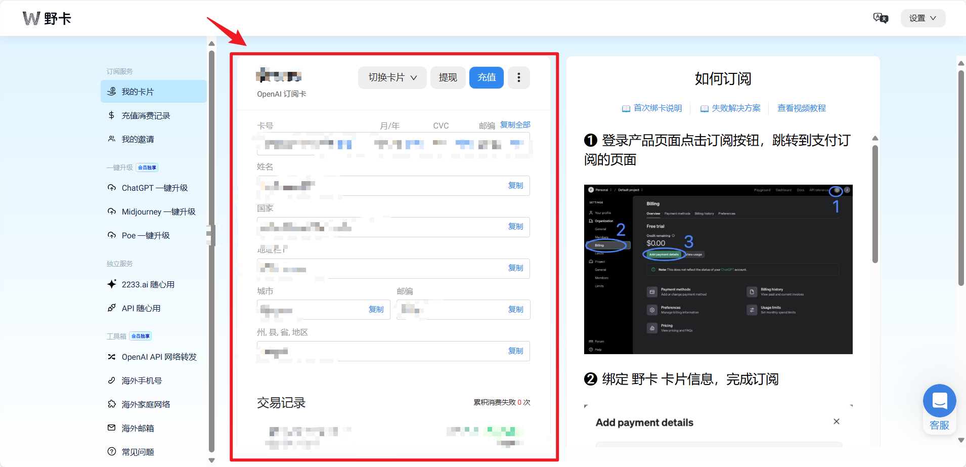Click the phone icon beside 海外手机号
The width and height of the screenshot is (966, 467).
[112, 380]
